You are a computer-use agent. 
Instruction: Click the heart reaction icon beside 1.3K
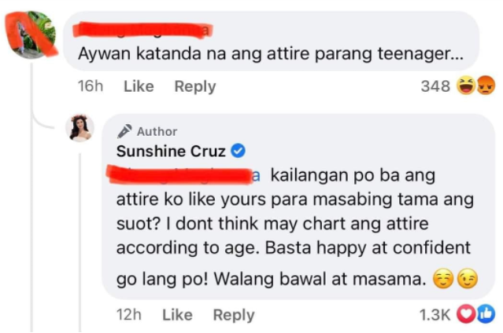point(466,314)
